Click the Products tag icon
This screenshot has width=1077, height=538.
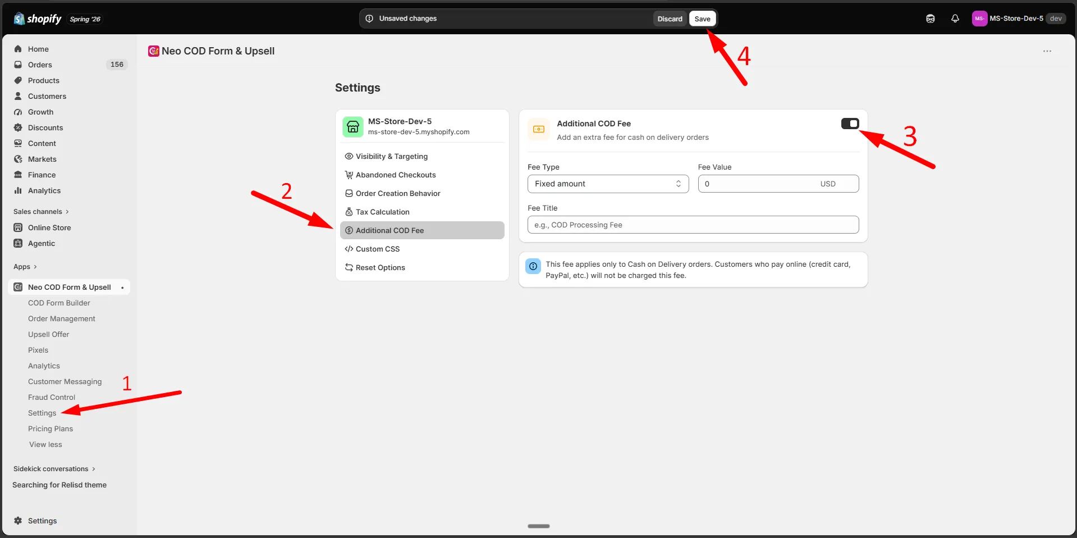(18, 80)
